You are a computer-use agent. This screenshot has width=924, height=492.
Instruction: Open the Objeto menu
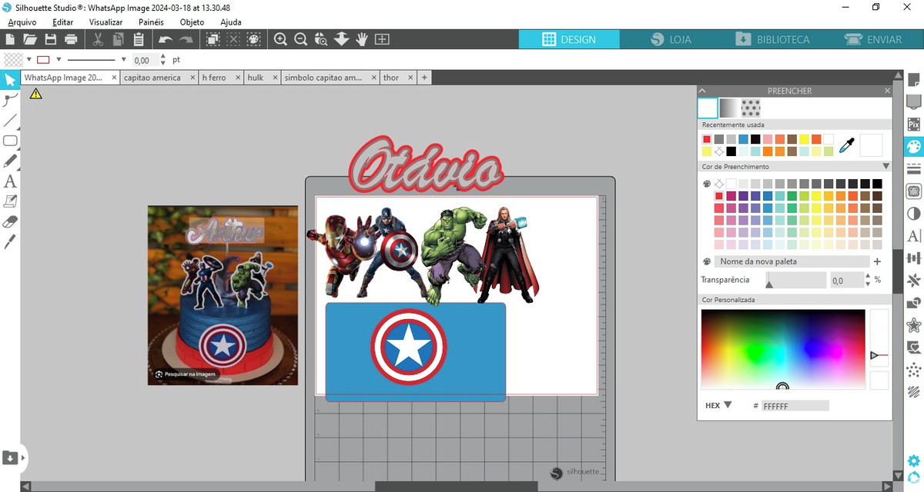click(x=192, y=22)
